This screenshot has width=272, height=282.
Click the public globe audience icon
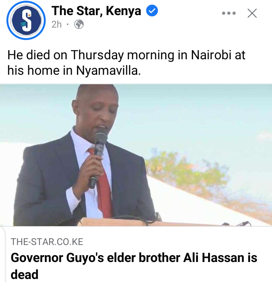pos(79,24)
